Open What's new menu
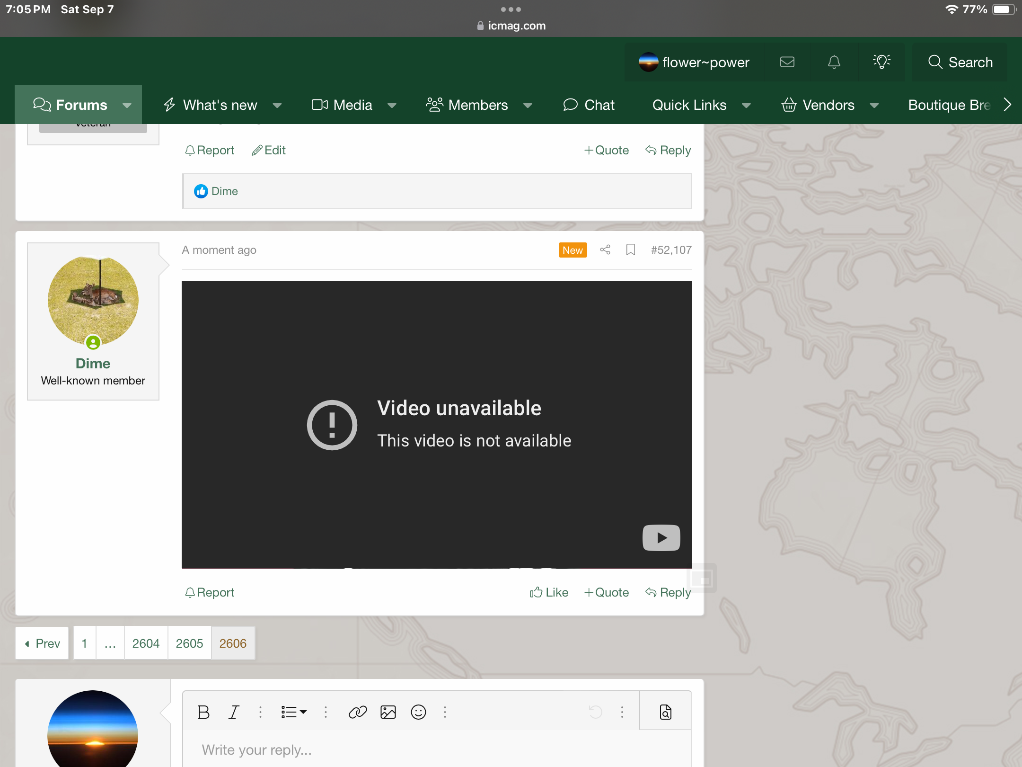This screenshot has width=1022, height=767. coord(211,105)
